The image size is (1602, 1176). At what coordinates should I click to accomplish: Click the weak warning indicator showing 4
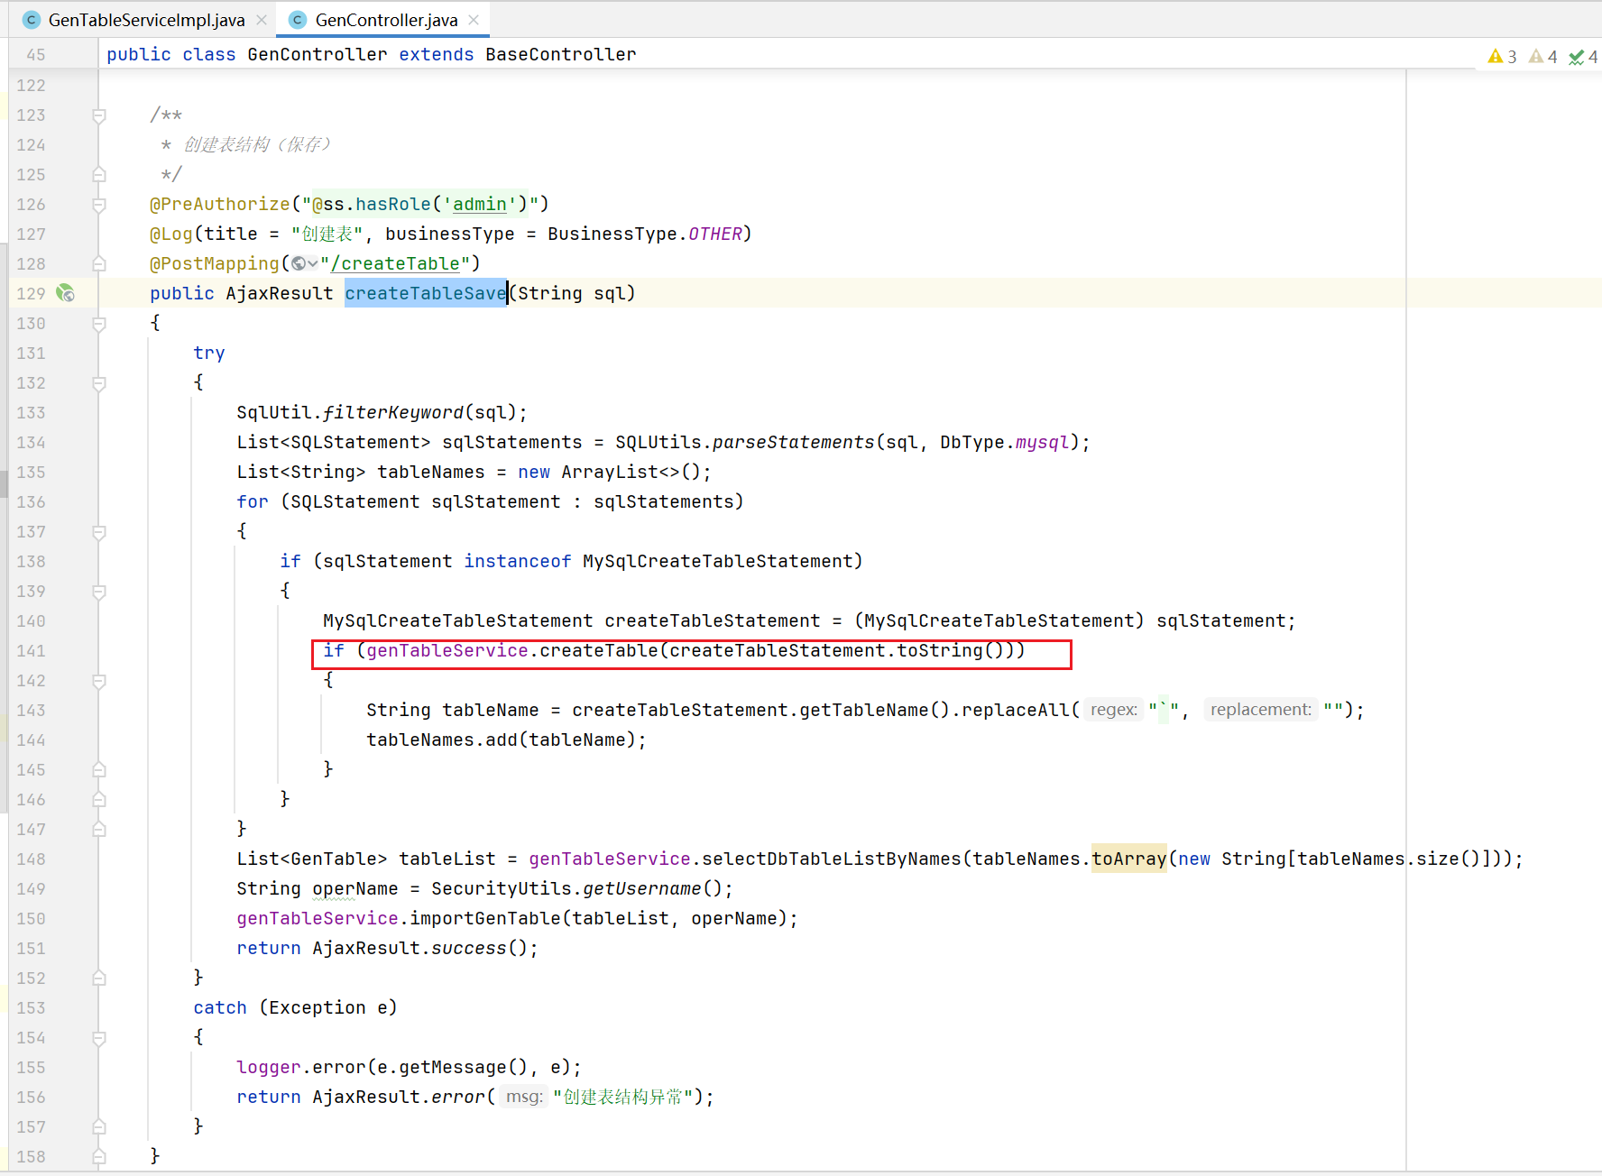(x=1543, y=57)
